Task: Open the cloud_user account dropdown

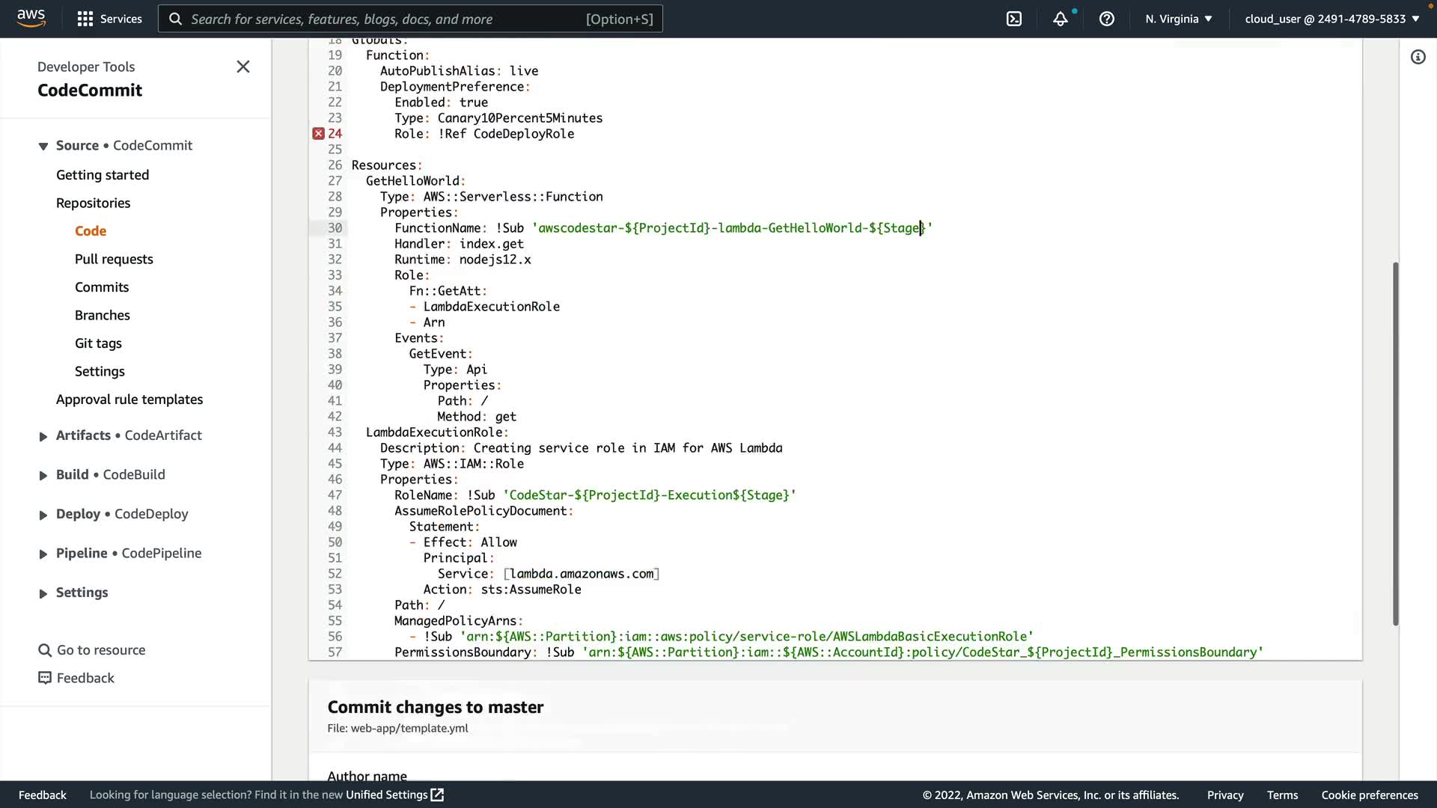Action: [1331, 19]
